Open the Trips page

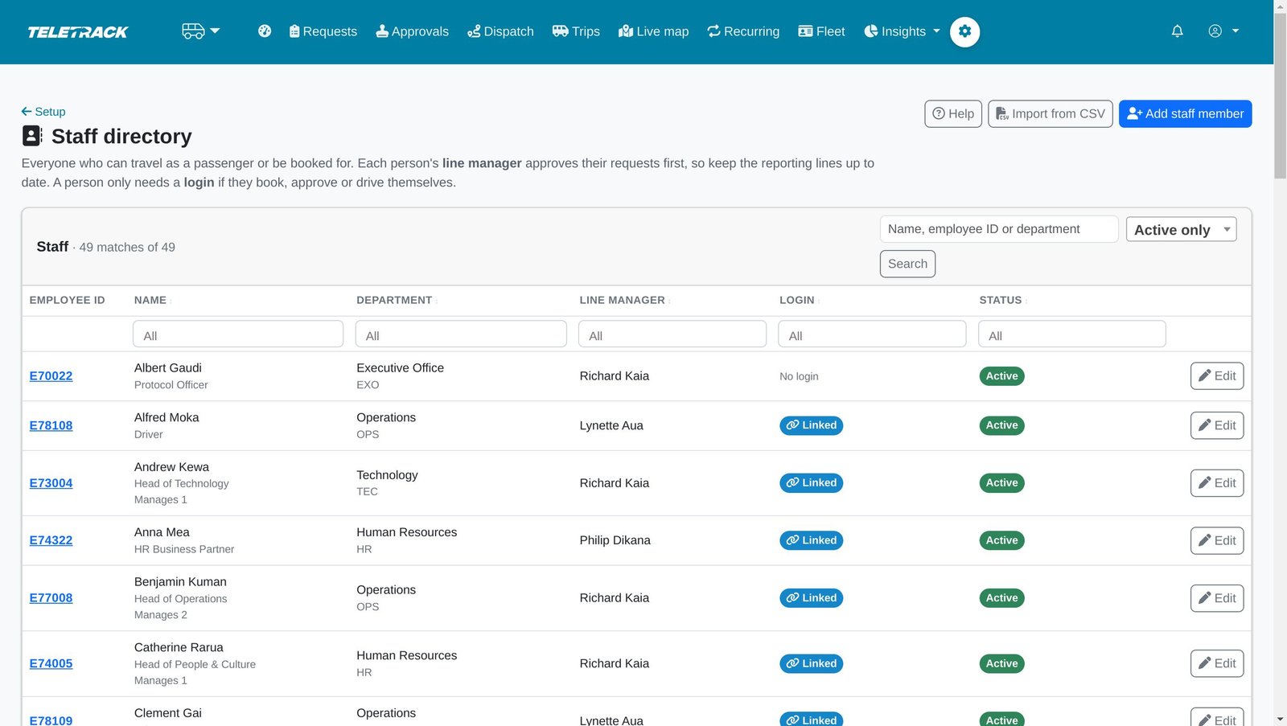click(x=576, y=31)
